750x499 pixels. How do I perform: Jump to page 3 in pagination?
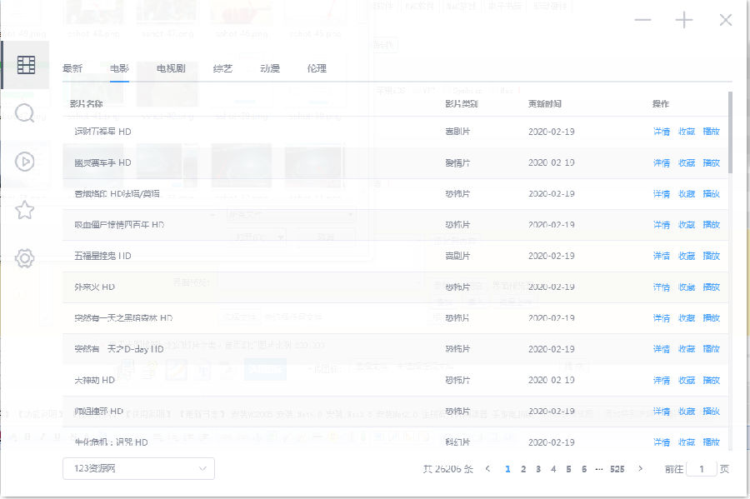click(537, 469)
